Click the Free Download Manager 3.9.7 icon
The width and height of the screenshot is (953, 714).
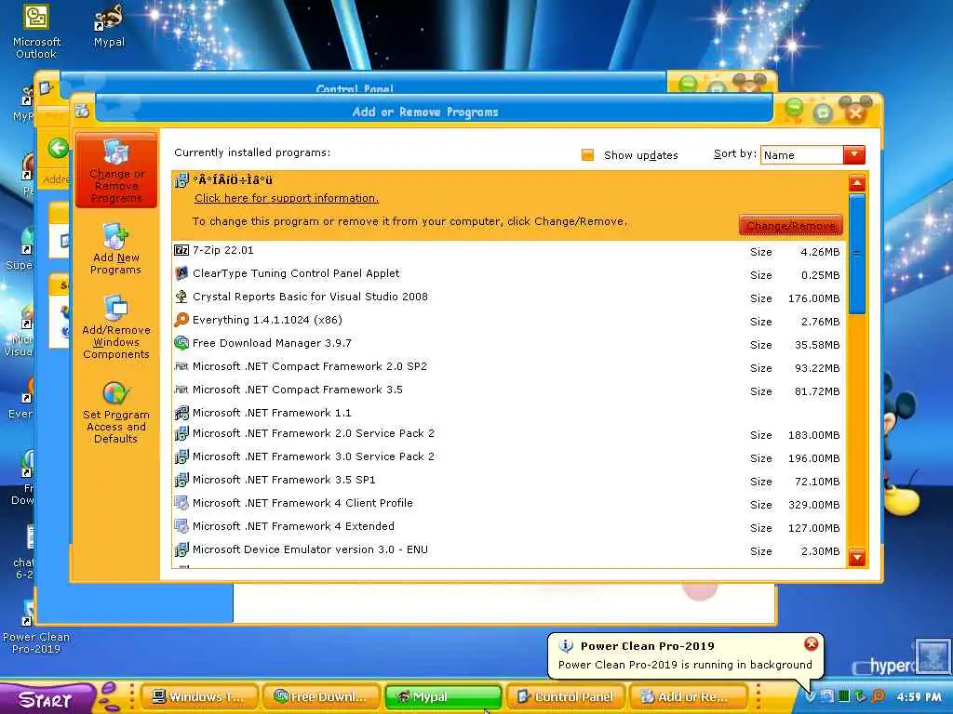pos(181,343)
